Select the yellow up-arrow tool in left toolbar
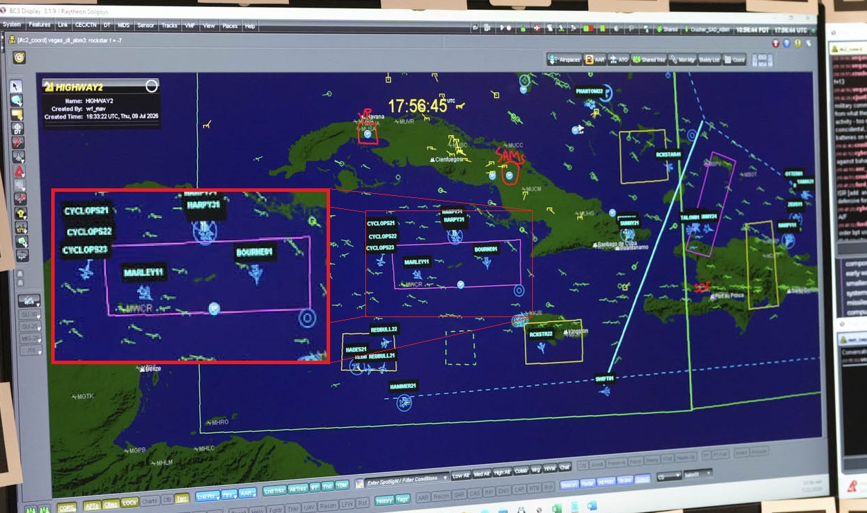The height and width of the screenshot is (513, 867). [21, 213]
